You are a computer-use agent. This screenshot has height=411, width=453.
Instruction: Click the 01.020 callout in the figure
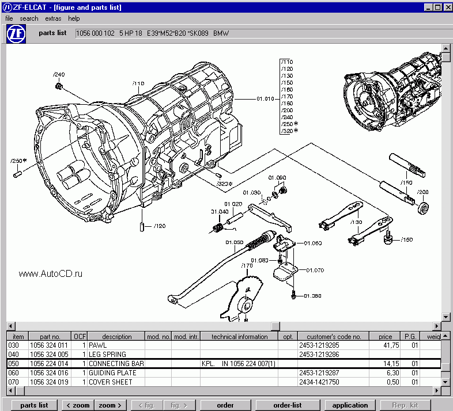point(233,204)
